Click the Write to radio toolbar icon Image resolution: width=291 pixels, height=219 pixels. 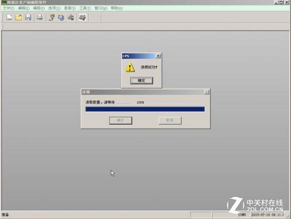coord(61,17)
